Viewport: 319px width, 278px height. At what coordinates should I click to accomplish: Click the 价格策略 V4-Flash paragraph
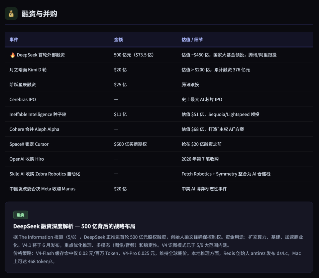(157, 257)
